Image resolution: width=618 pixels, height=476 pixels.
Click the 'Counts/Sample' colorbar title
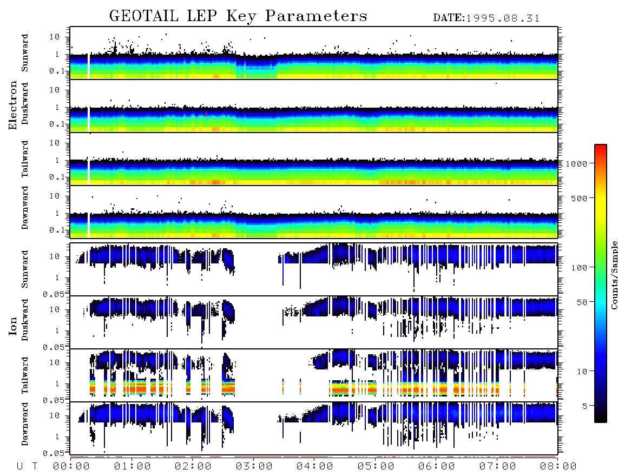click(614, 275)
